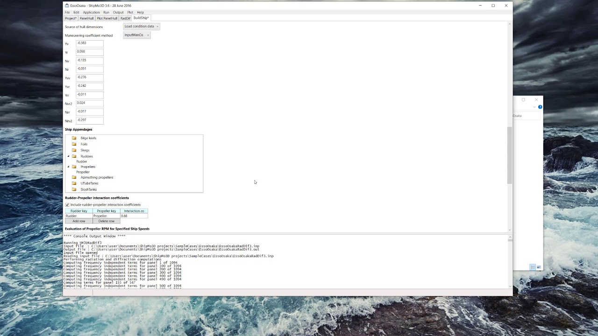Select the Rudder child item in tree

tap(82, 161)
